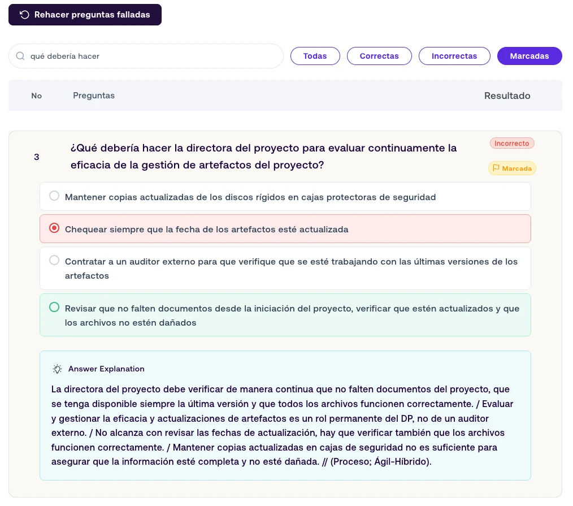Image resolution: width=573 pixels, height=506 pixels.
Task: Select the Todas filter tab
Action: (315, 56)
